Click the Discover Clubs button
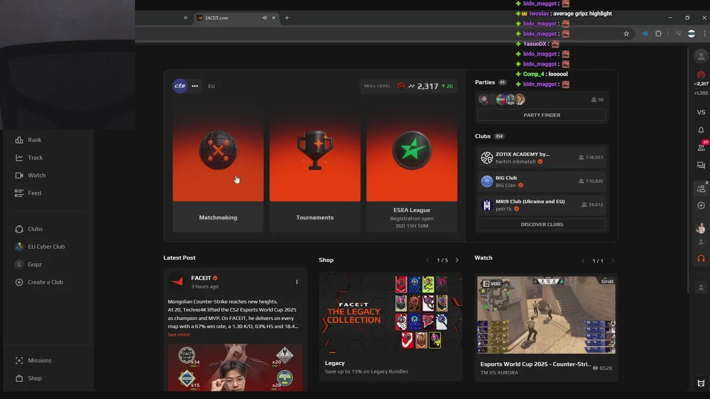710x399 pixels. (x=542, y=224)
